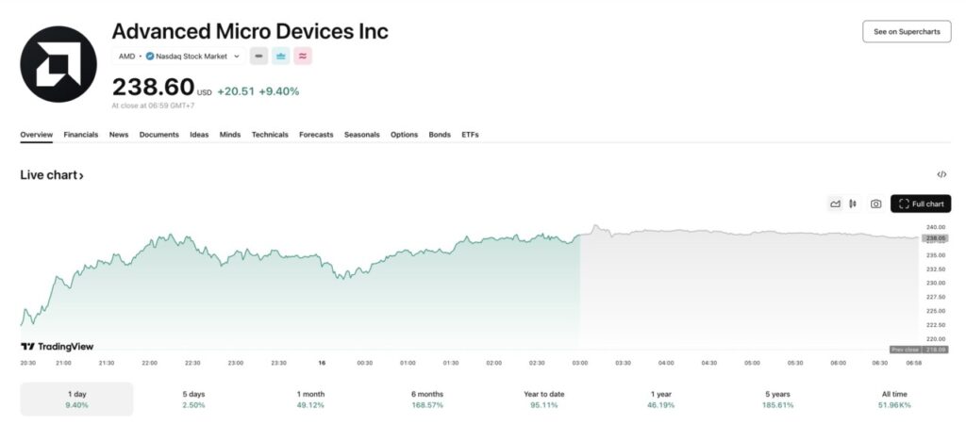Open the Financials tab
This screenshot has height=424, width=966.
pyautogui.click(x=81, y=135)
